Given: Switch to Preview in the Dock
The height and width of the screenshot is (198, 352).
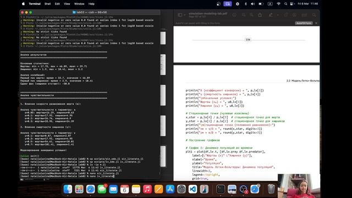Looking at the screenshot, I should coord(232,189).
